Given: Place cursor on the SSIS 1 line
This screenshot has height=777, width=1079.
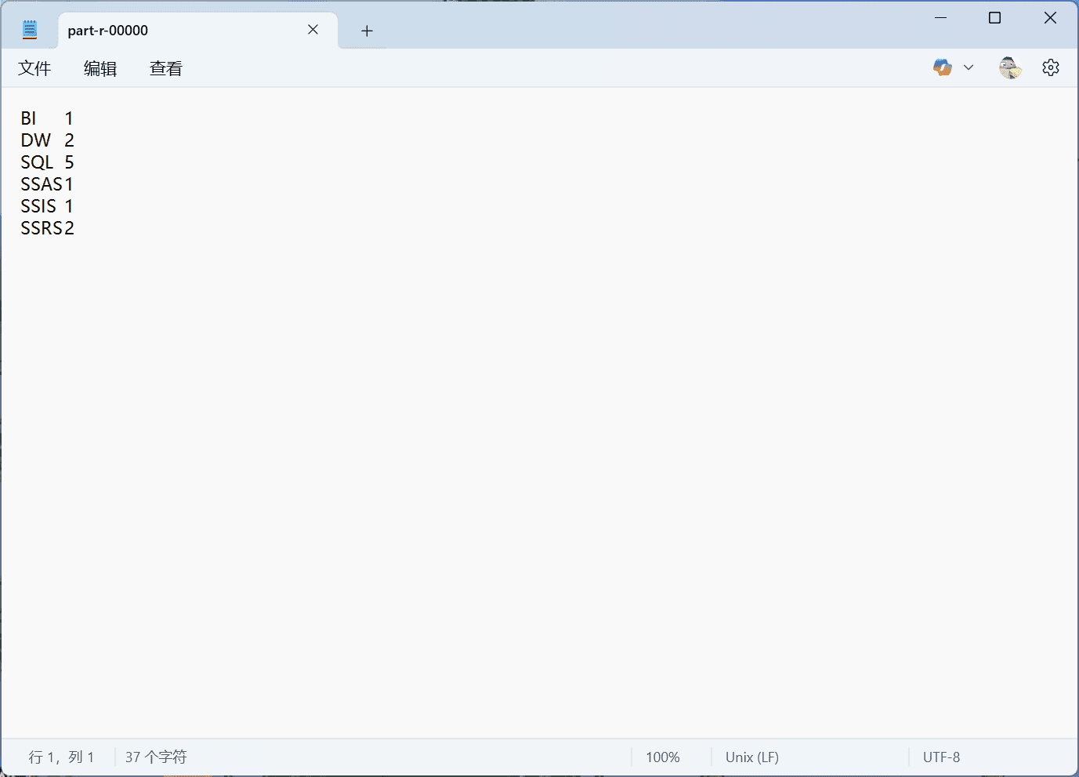Looking at the screenshot, I should point(47,206).
